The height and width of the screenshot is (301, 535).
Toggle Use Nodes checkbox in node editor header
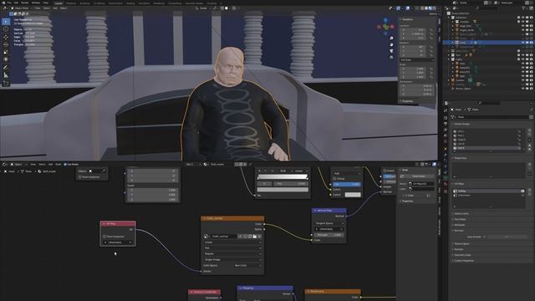click(x=65, y=164)
